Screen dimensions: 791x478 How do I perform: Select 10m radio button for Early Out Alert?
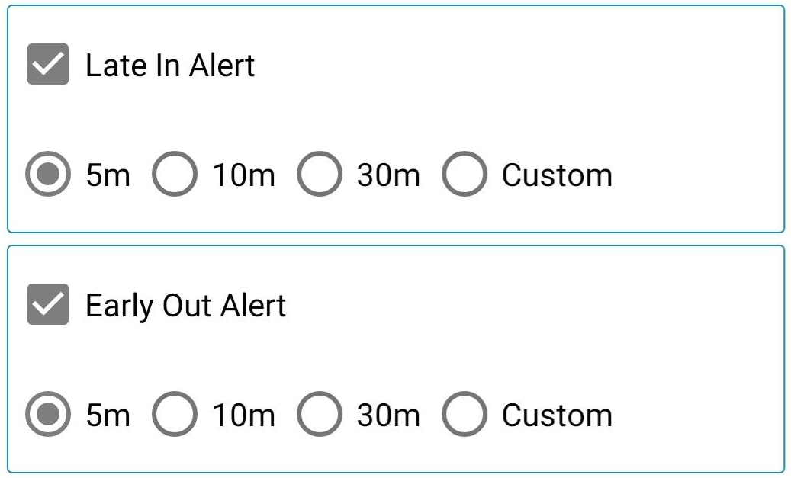click(175, 415)
